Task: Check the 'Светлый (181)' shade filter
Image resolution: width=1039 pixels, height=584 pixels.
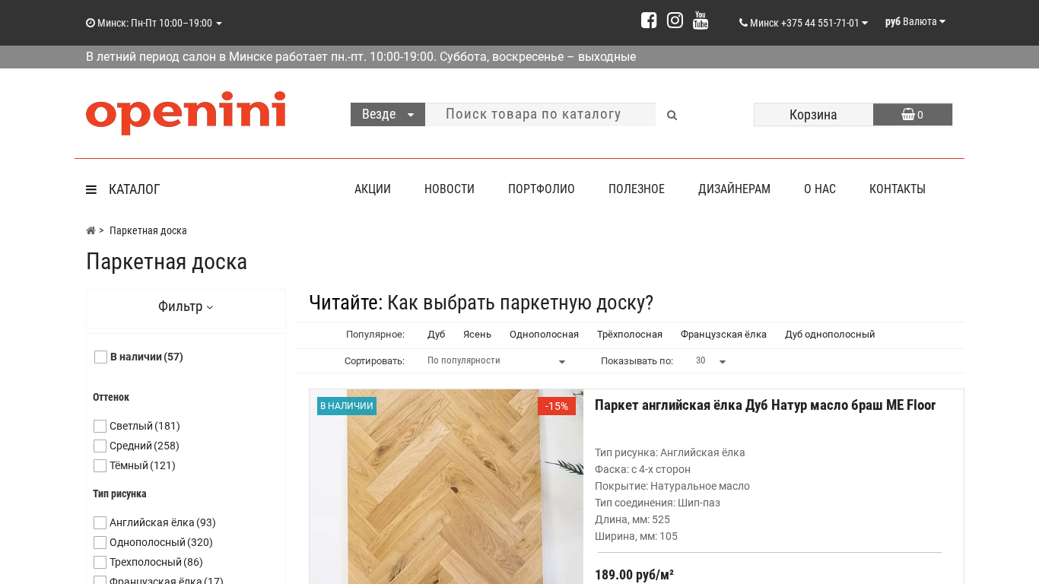Action: (x=100, y=426)
